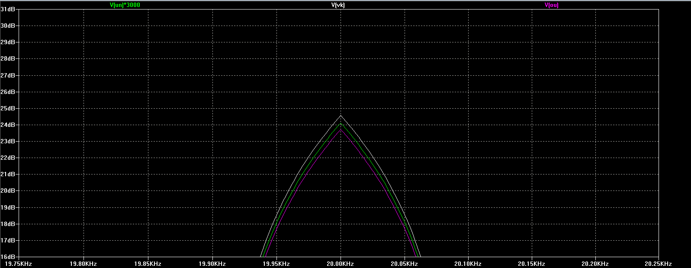Viewport: 691px width, 268px height.
Task: Click the 20.00KHz frequency axis label
Action: pos(341,264)
